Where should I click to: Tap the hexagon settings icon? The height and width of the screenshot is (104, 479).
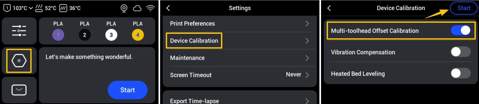[19, 61]
